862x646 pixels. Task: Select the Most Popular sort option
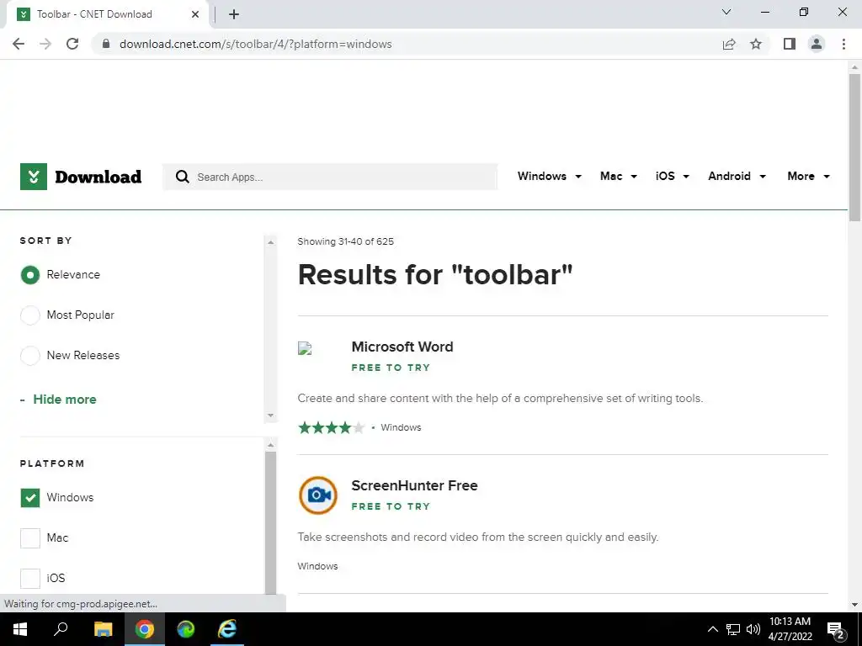[30, 315]
